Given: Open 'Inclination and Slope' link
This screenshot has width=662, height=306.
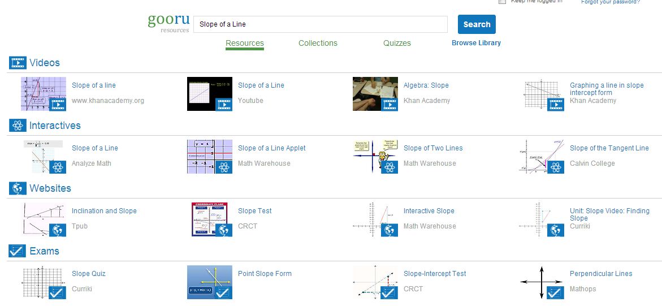Looking at the screenshot, I should tap(104, 211).
